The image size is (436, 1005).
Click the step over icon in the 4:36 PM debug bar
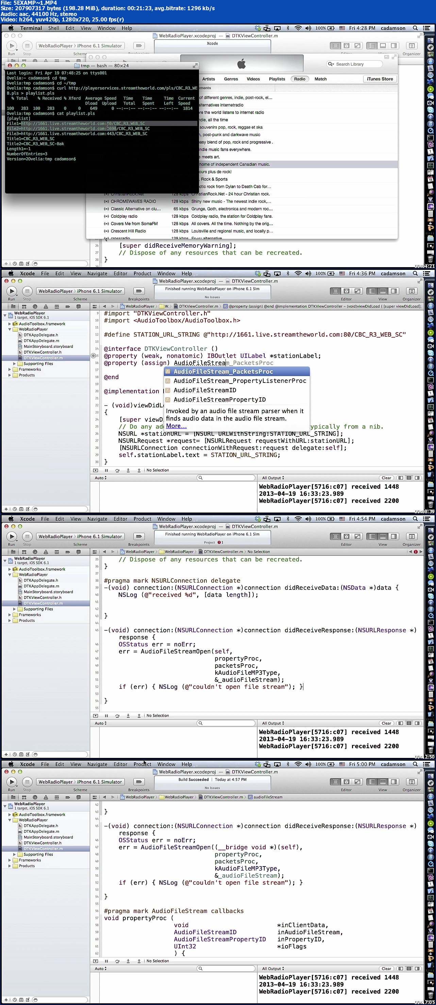[117, 470]
